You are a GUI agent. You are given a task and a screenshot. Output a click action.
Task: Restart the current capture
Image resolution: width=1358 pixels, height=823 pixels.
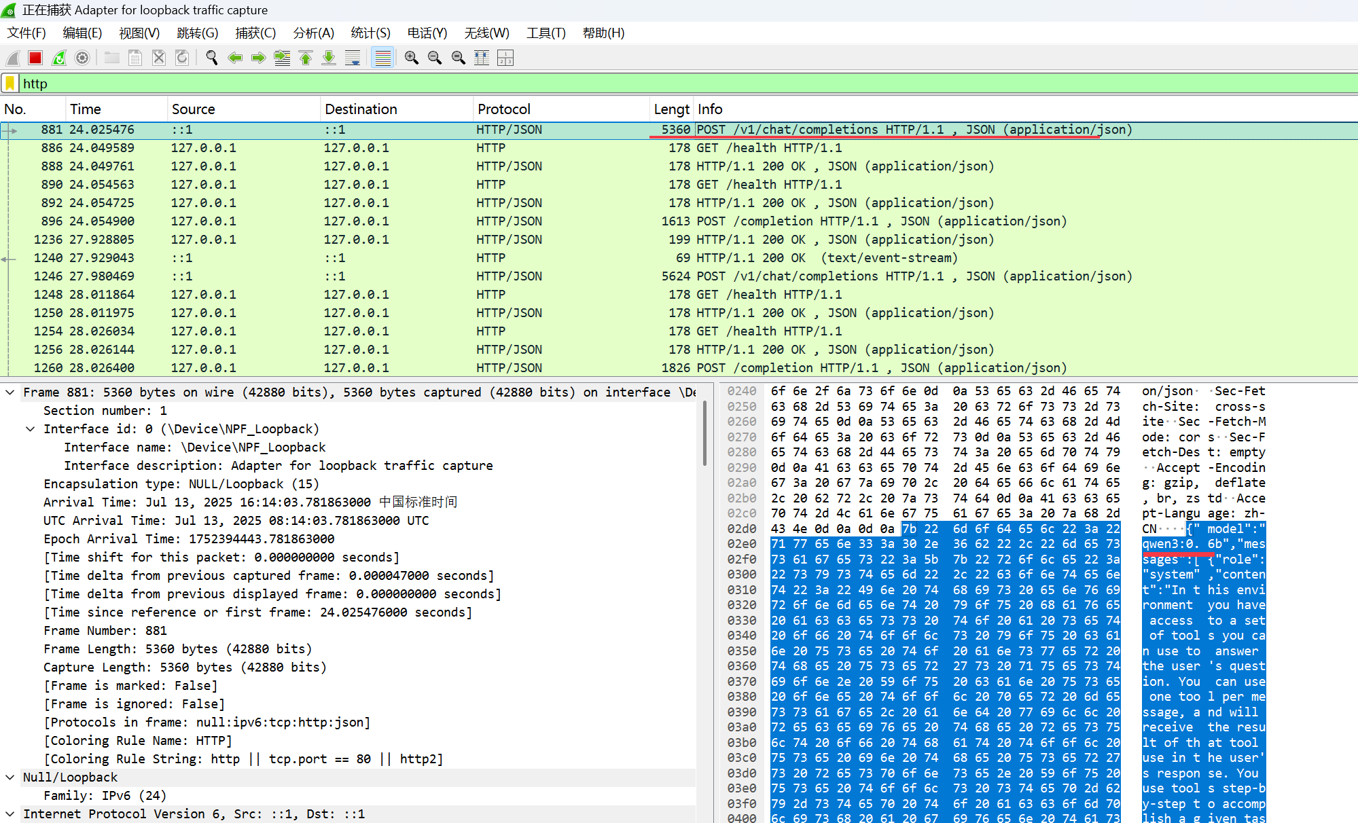click(59, 58)
